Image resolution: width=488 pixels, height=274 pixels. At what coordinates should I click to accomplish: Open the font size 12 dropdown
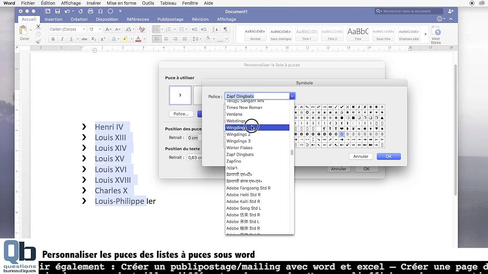[100, 29]
